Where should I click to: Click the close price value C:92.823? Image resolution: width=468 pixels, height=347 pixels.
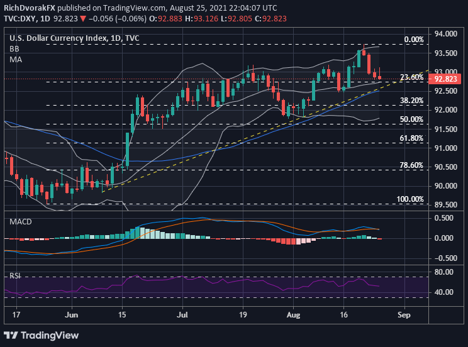tap(270, 19)
